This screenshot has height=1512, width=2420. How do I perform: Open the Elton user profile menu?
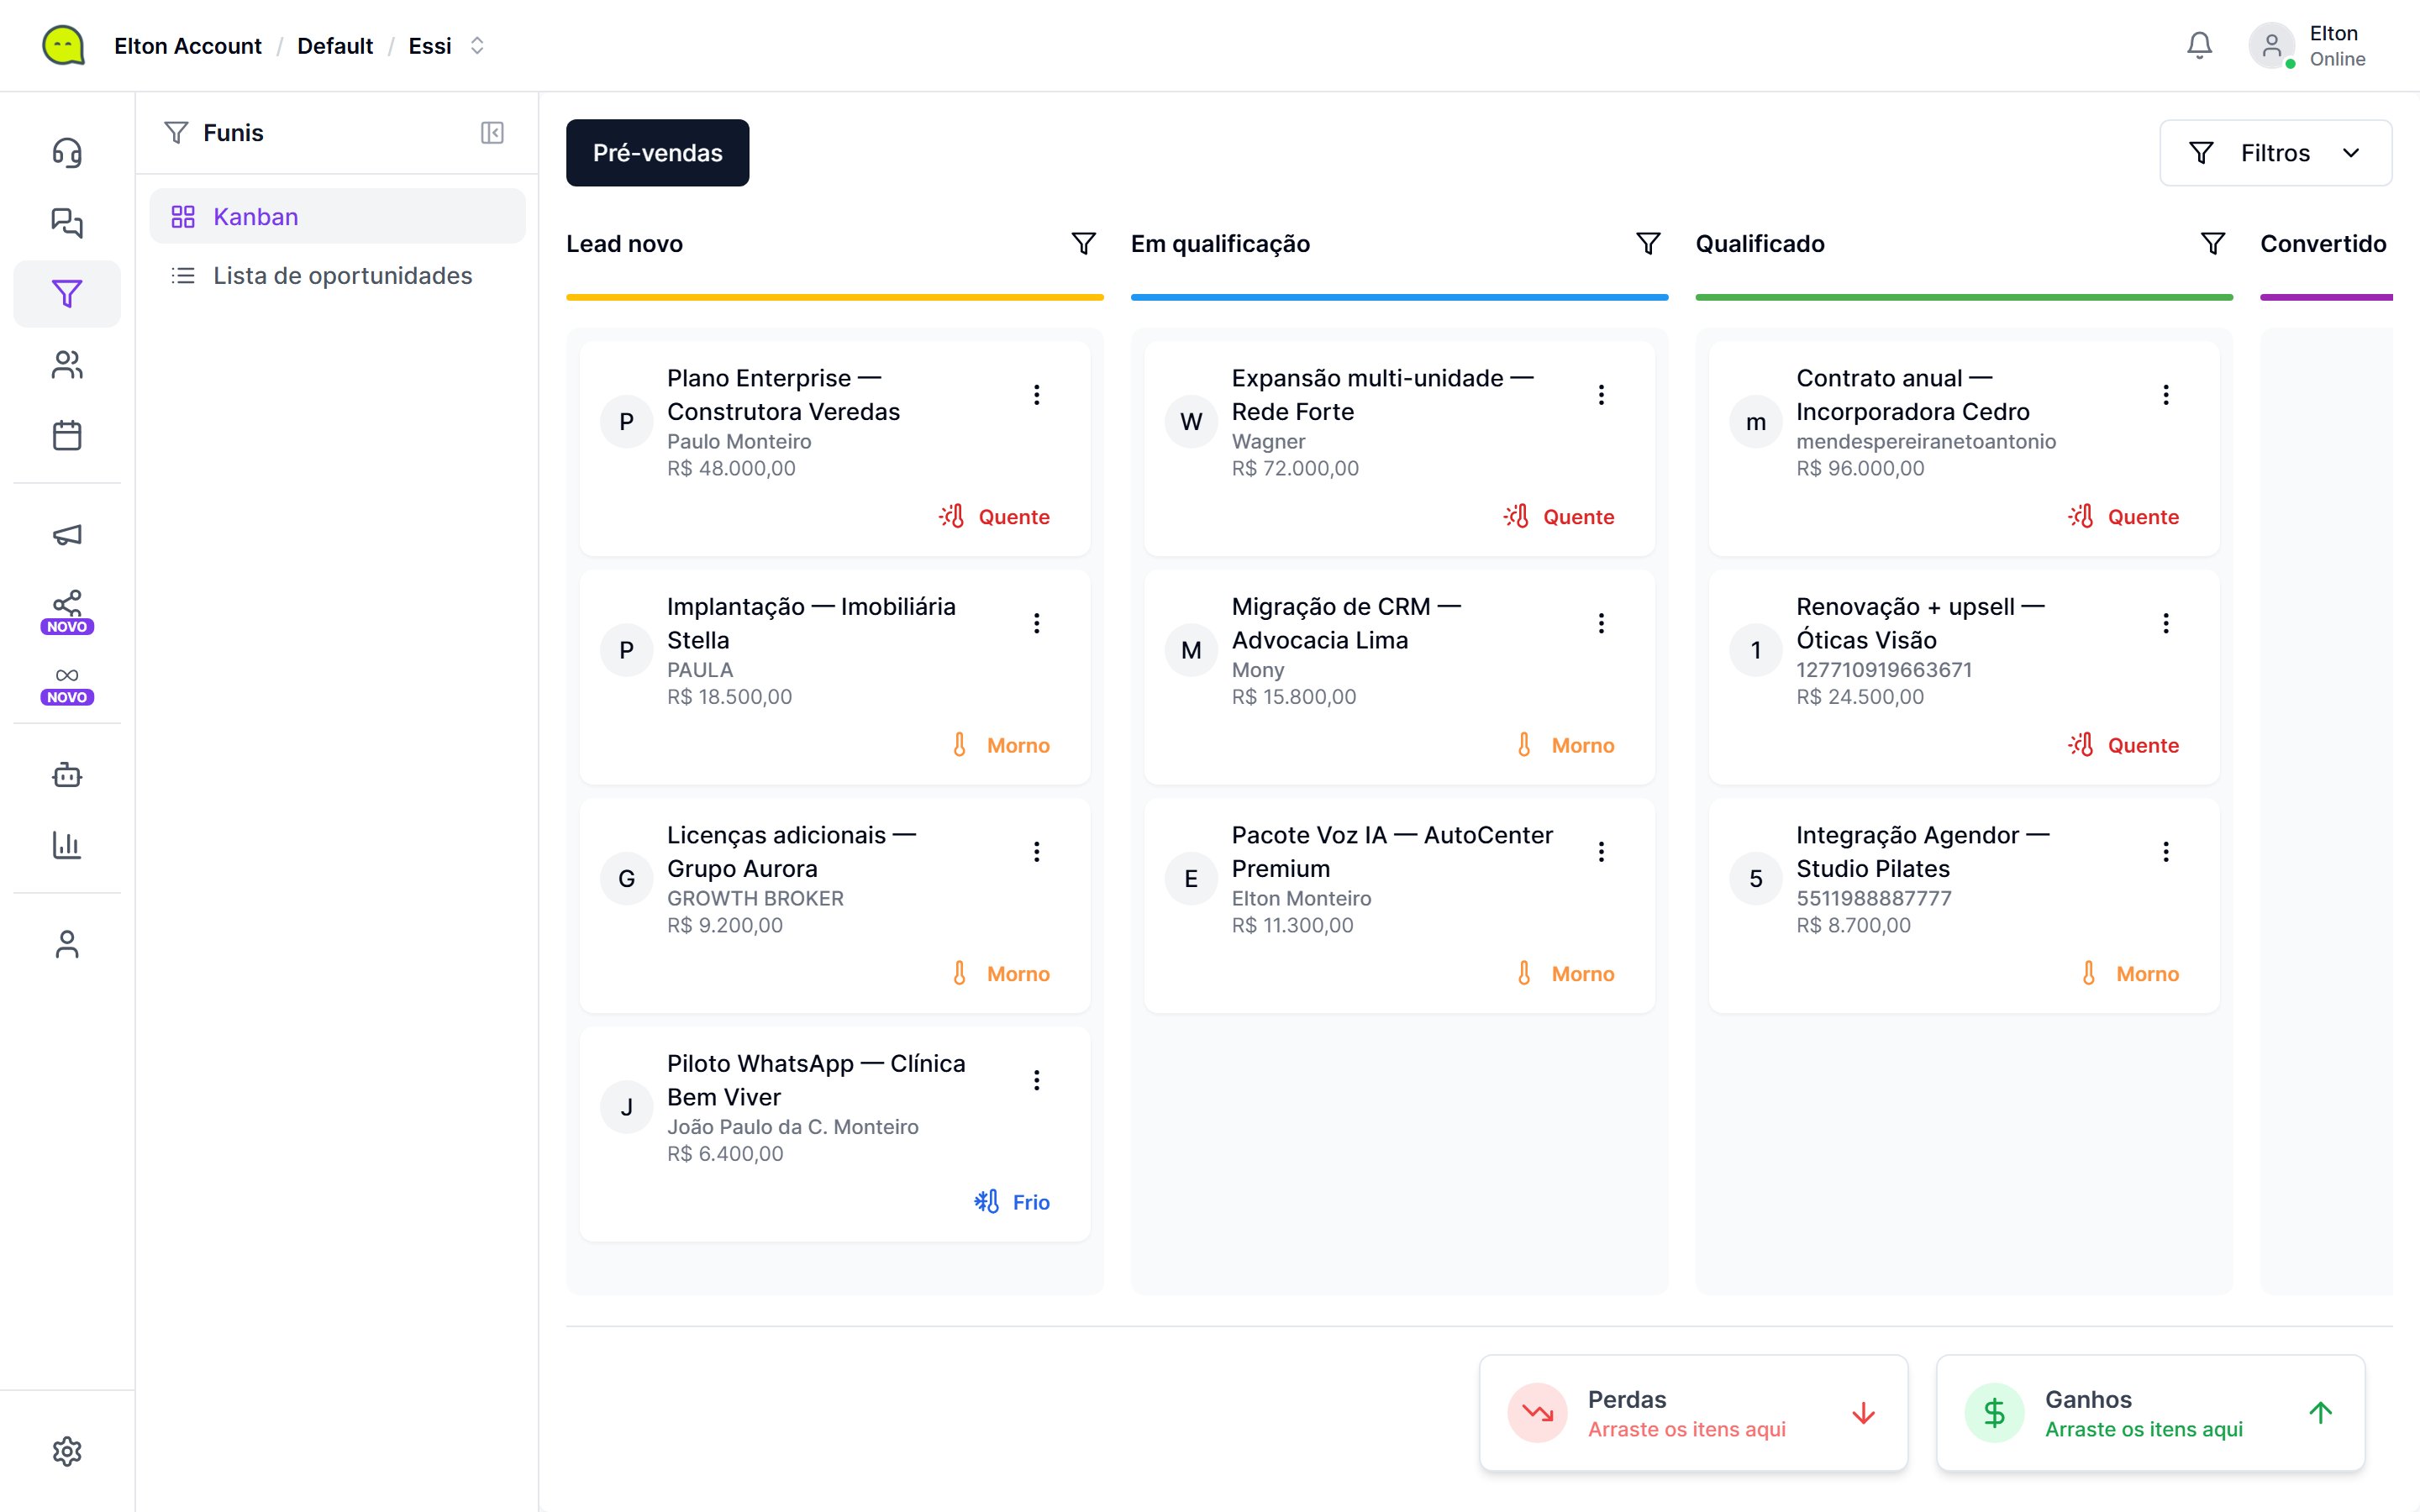[2309, 46]
